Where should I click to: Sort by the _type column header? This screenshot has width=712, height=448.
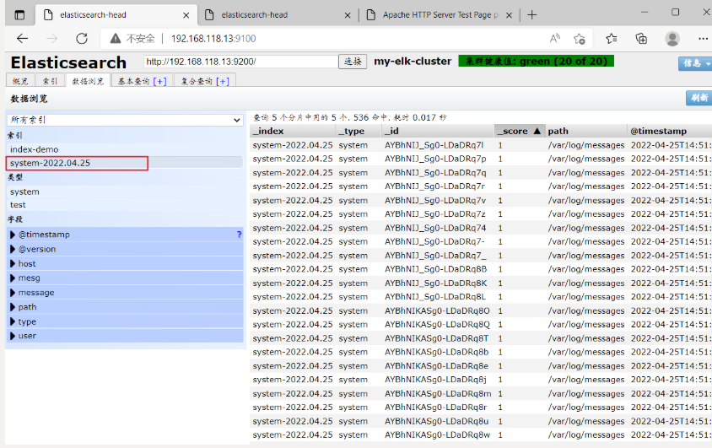[359, 131]
